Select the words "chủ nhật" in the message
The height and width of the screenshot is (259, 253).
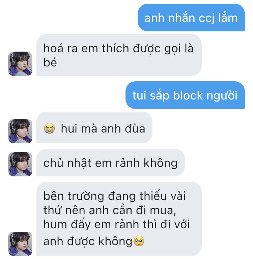(x=67, y=163)
